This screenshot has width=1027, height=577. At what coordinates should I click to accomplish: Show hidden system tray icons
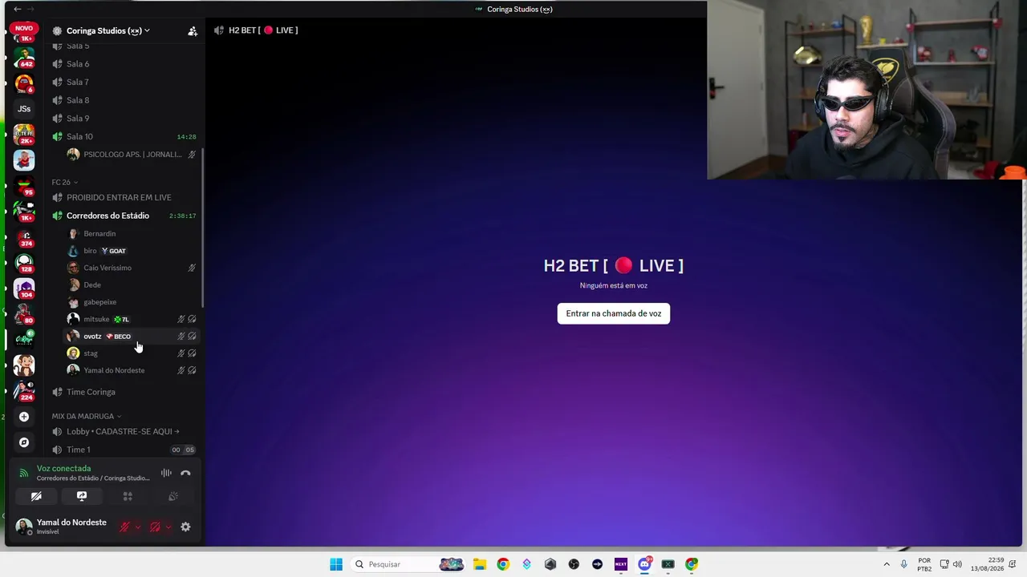(x=887, y=564)
